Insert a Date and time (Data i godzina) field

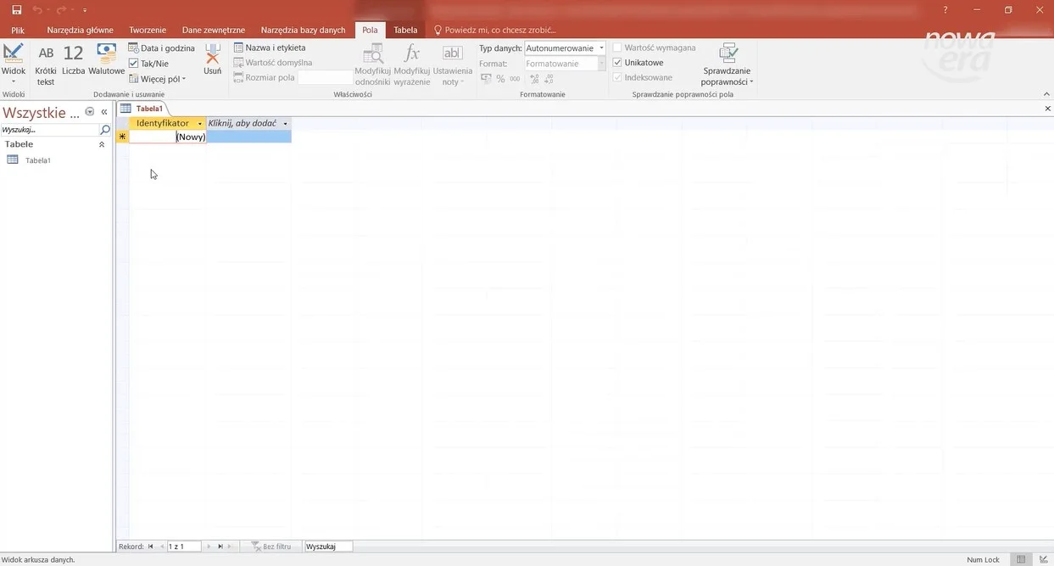point(162,48)
